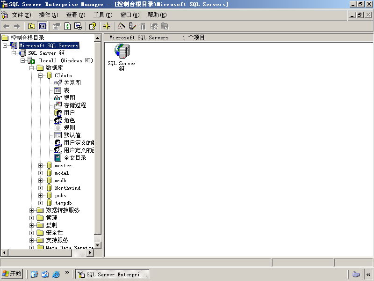Click SQL Server Enterpri... taskbar button
This screenshot has height=281, width=374.
113,274
